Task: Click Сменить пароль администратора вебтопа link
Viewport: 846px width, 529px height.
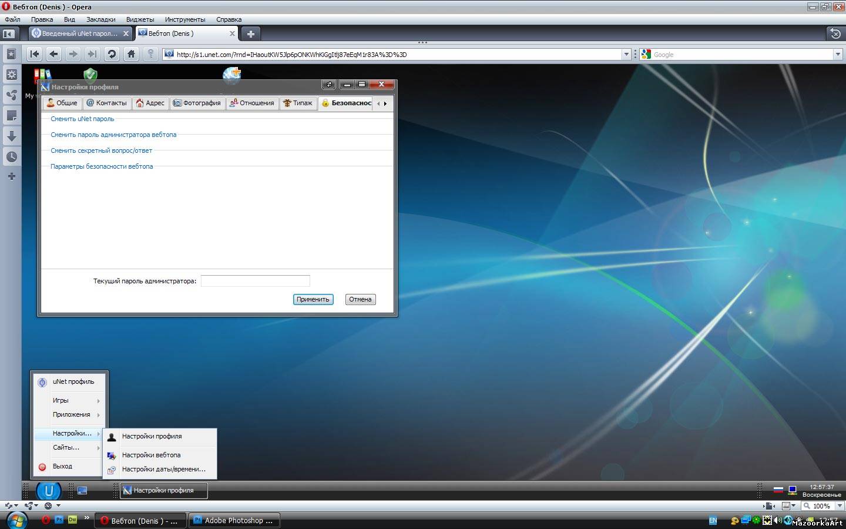Action: tap(113, 135)
